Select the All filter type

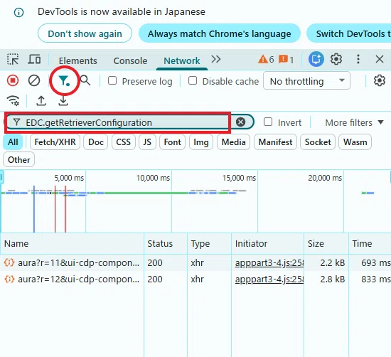[x=13, y=142]
